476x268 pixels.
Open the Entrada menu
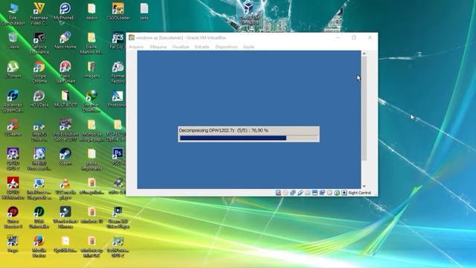[x=202, y=47]
